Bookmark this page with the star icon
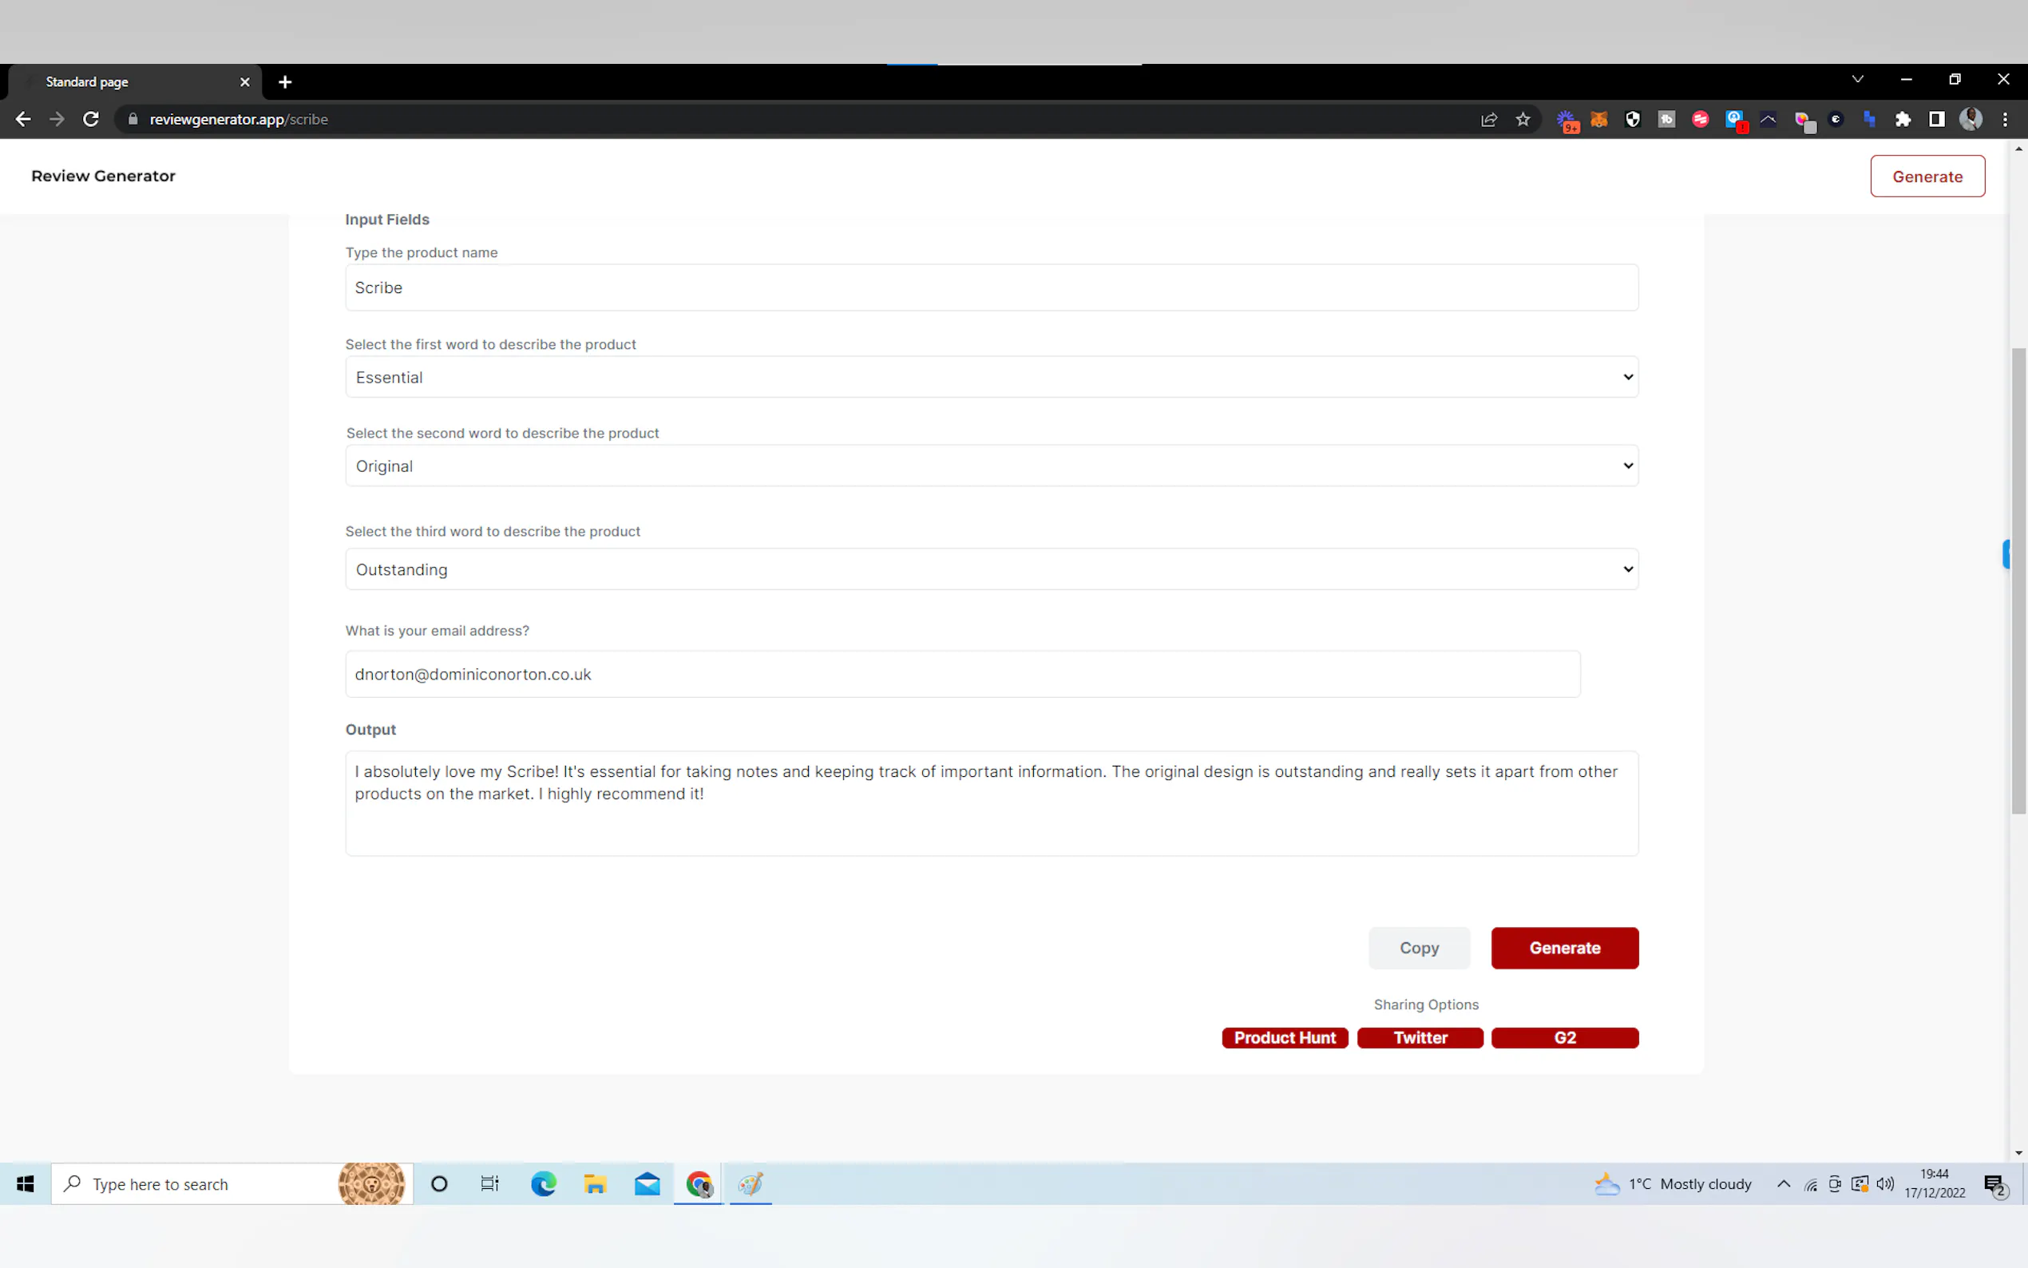The image size is (2028, 1268). pos(1523,120)
